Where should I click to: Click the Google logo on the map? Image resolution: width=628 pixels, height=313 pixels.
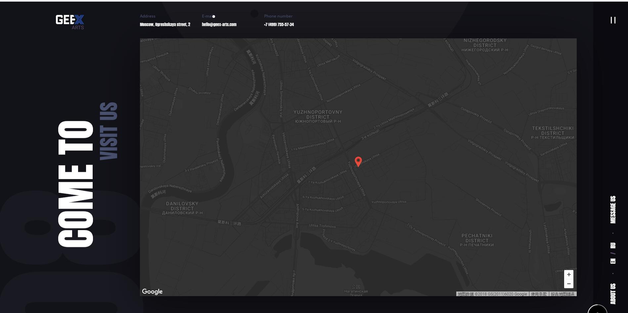click(x=152, y=291)
